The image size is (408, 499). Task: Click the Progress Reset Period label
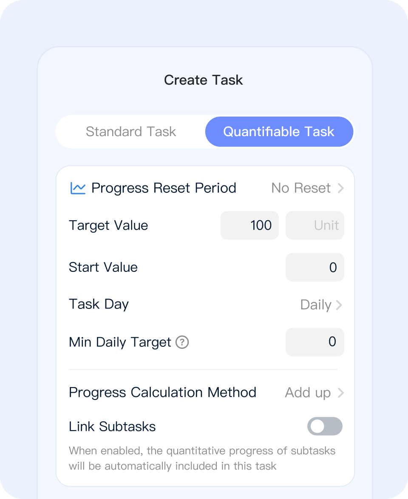(x=164, y=188)
